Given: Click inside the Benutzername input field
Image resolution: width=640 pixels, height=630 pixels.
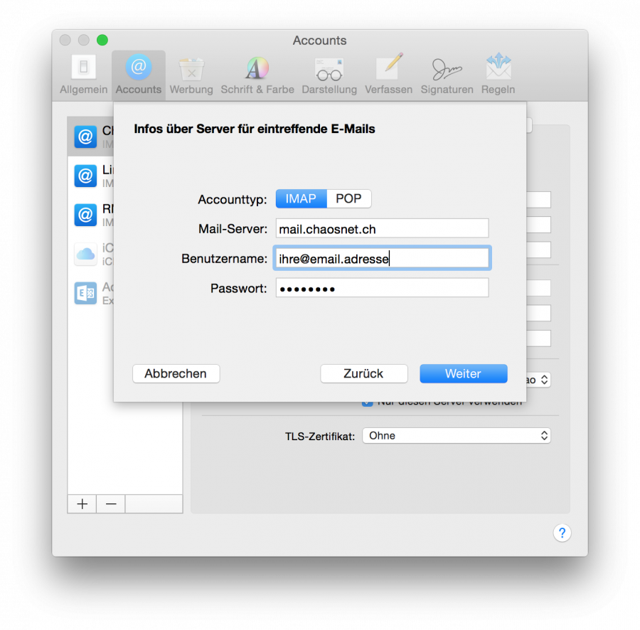Looking at the screenshot, I should [382, 259].
